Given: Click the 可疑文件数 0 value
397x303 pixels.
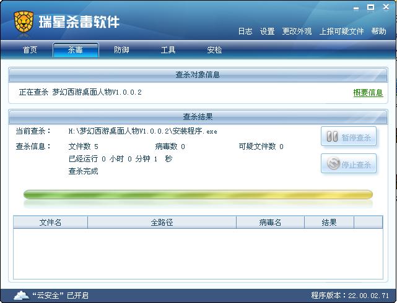Looking at the screenshot, I should tap(261, 147).
